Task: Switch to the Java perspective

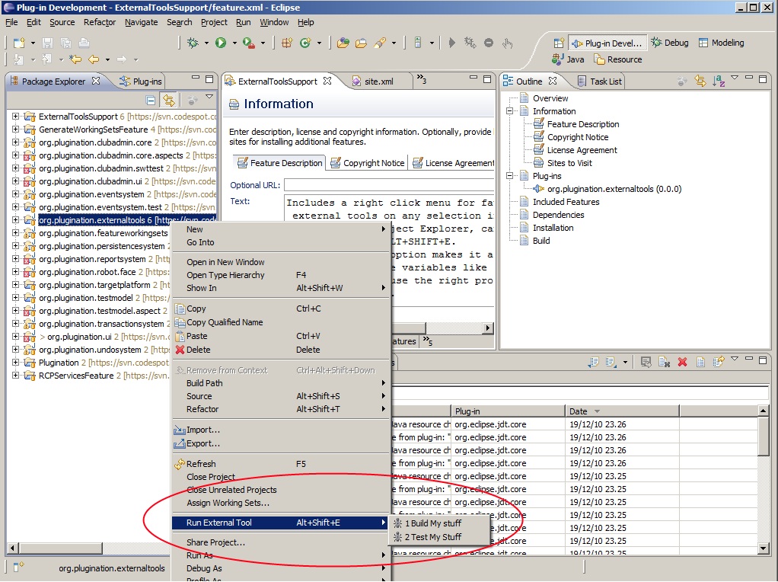Action: pos(568,59)
